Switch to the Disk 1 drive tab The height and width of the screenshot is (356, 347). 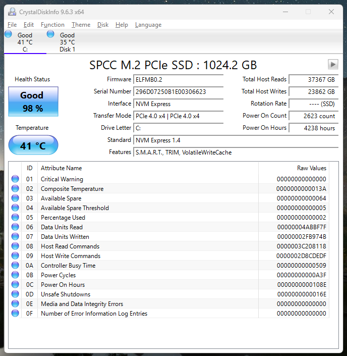(x=67, y=42)
